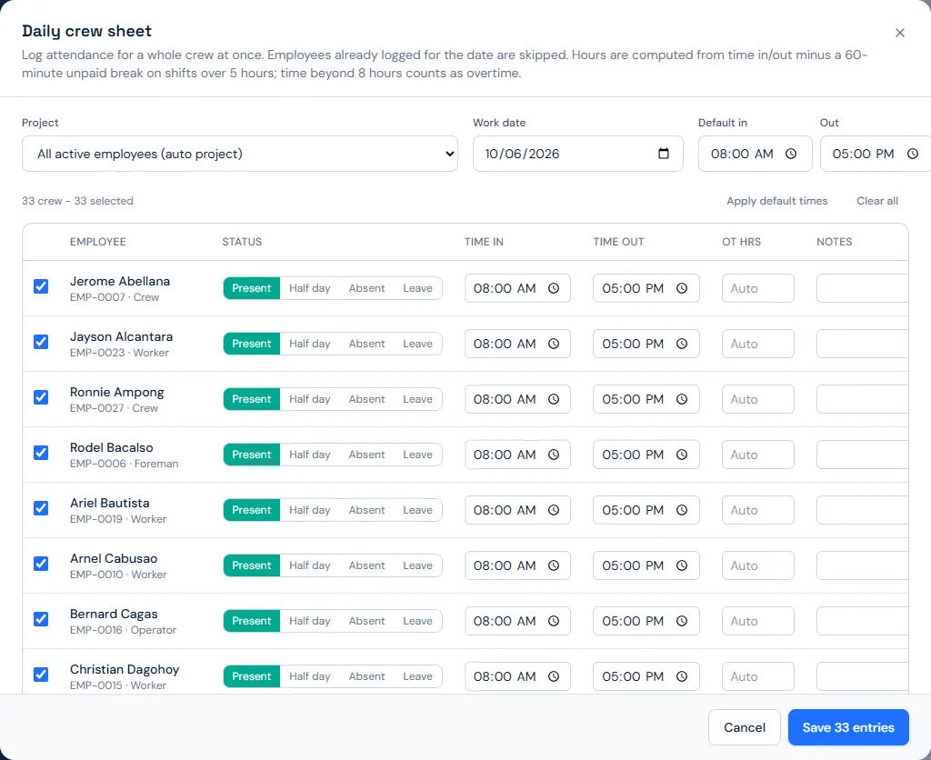Open time picker for Rodel Bacalso's time out

coord(682,455)
